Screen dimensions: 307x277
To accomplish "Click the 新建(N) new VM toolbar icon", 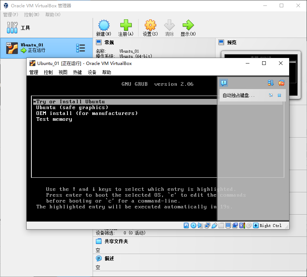I will [104, 25].
